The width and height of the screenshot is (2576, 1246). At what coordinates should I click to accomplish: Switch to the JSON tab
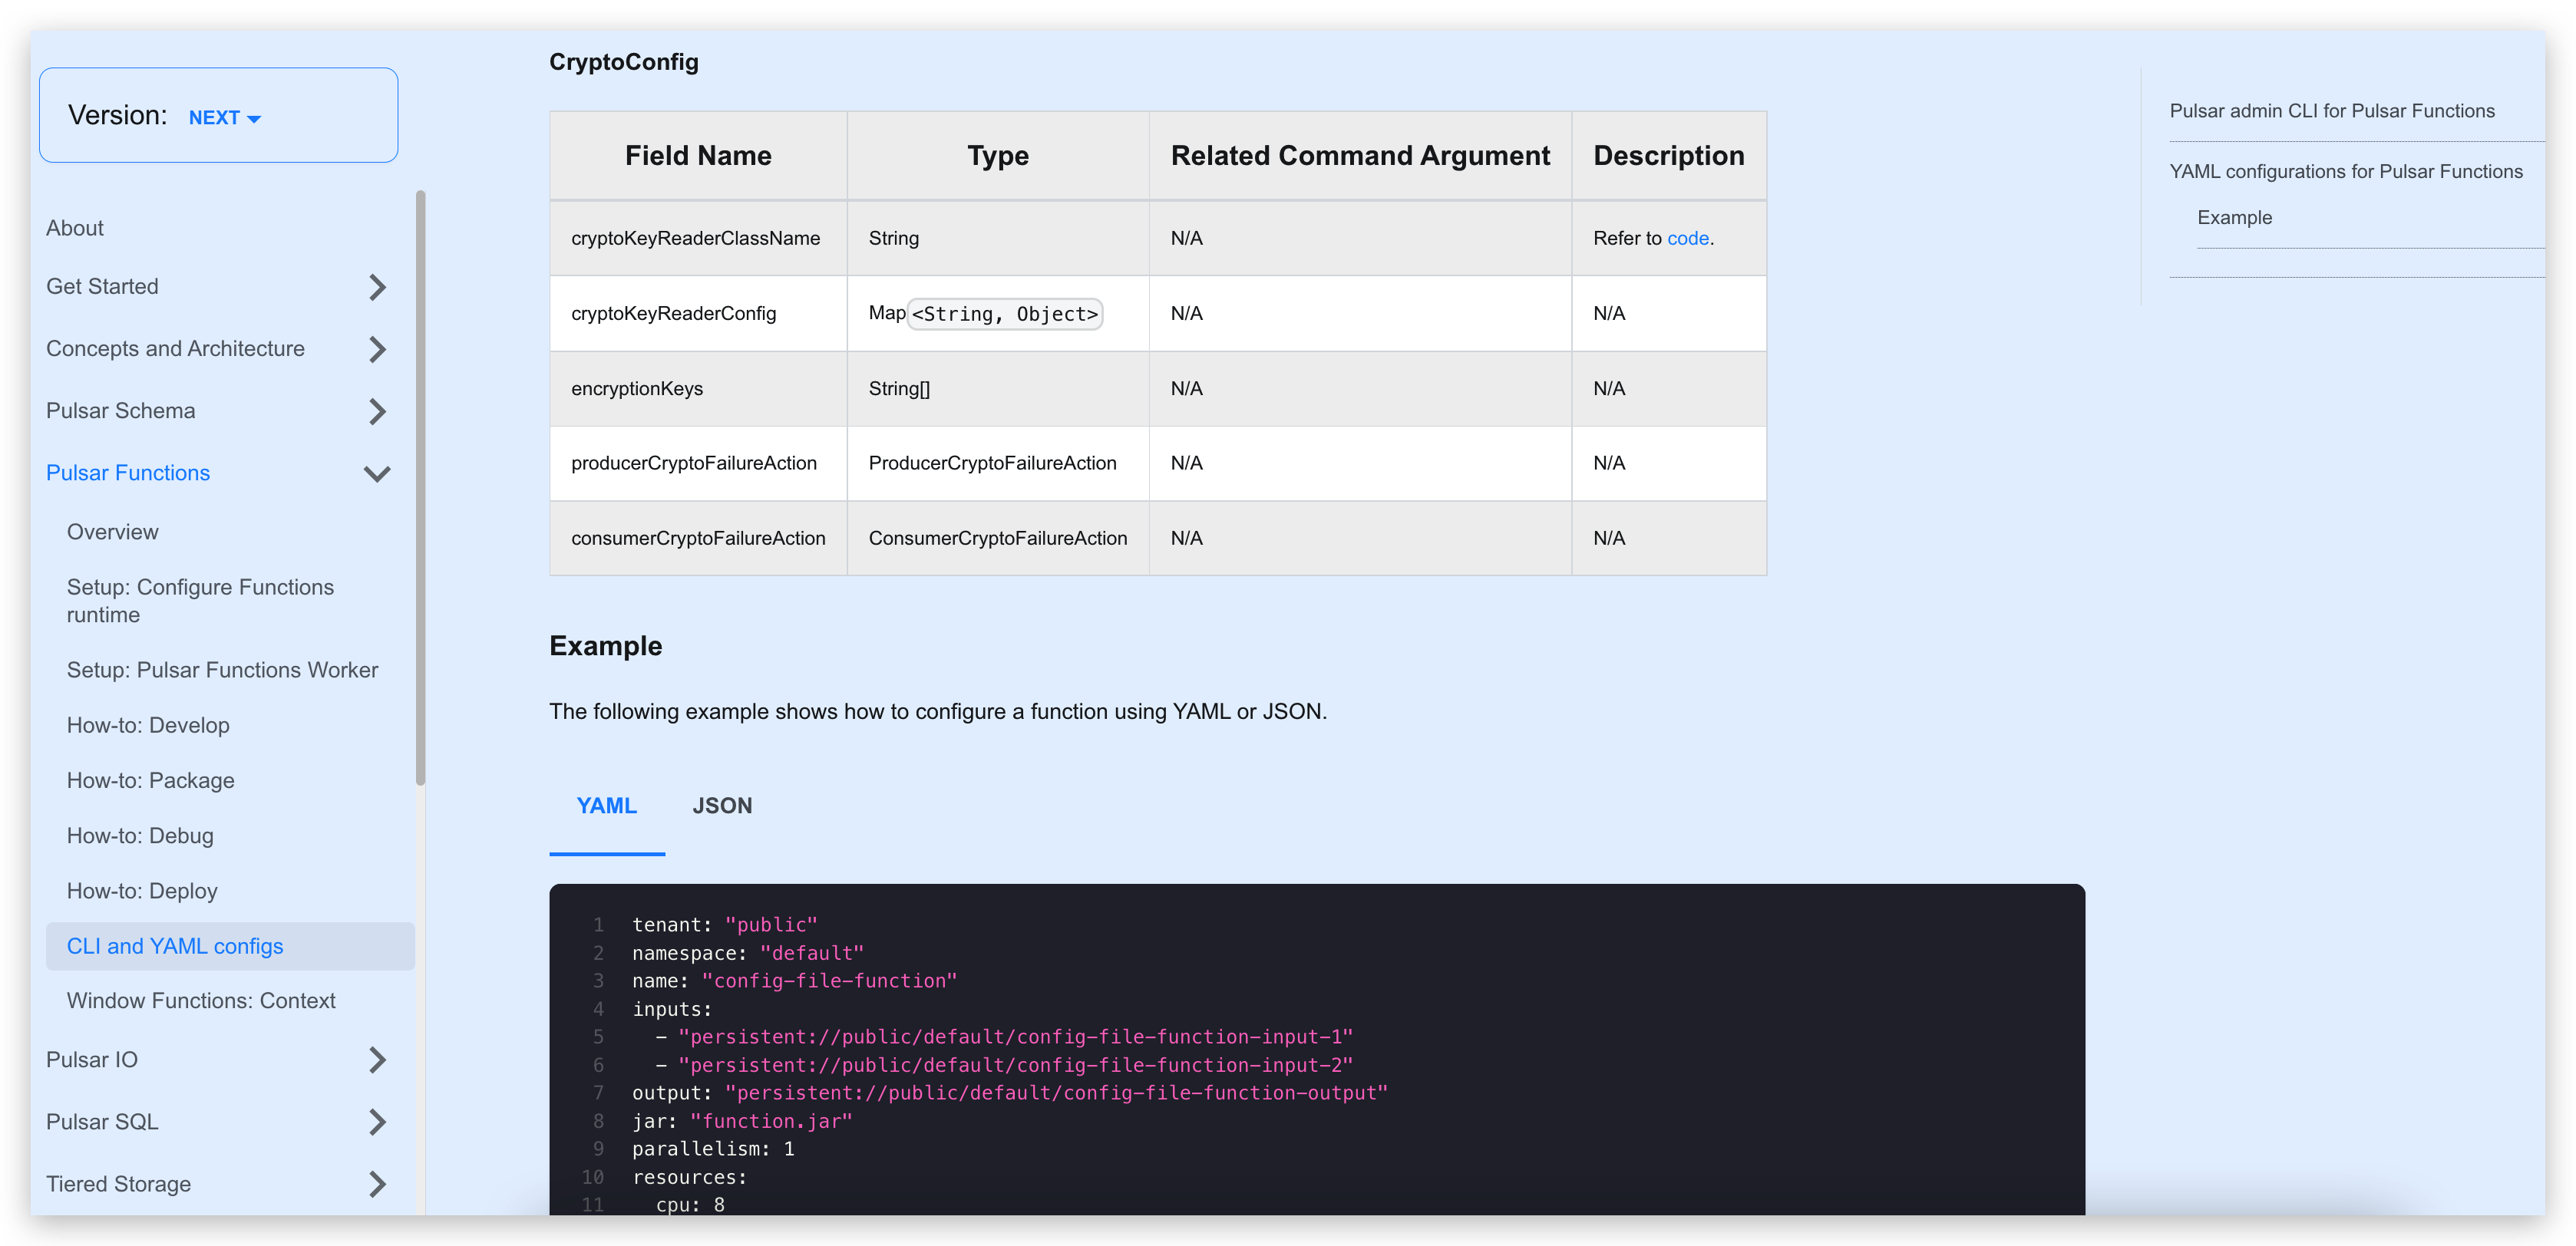[x=722, y=806]
